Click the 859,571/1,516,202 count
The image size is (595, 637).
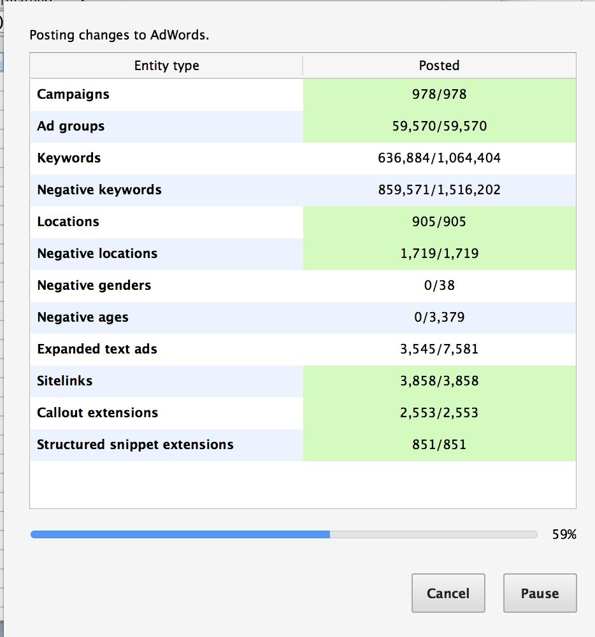(x=439, y=190)
